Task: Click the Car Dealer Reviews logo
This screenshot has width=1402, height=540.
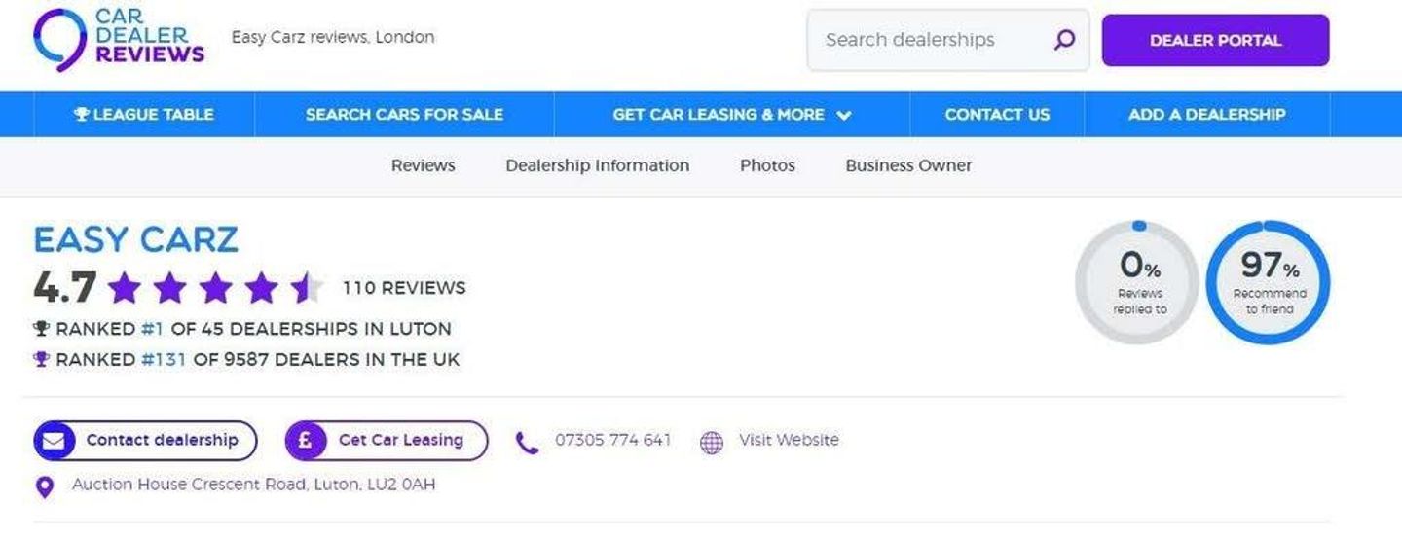Action: [119, 39]
